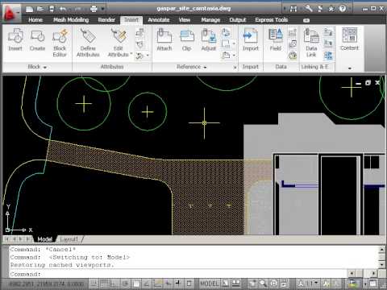The image size is (387, 290).
Task: Open the quick access toolbar customize arrow
Action: (x=102, y=9)
